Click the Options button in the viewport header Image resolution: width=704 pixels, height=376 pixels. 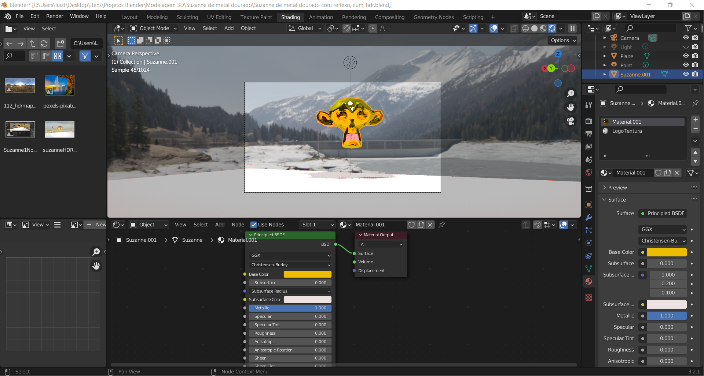[x=562, y=40]
